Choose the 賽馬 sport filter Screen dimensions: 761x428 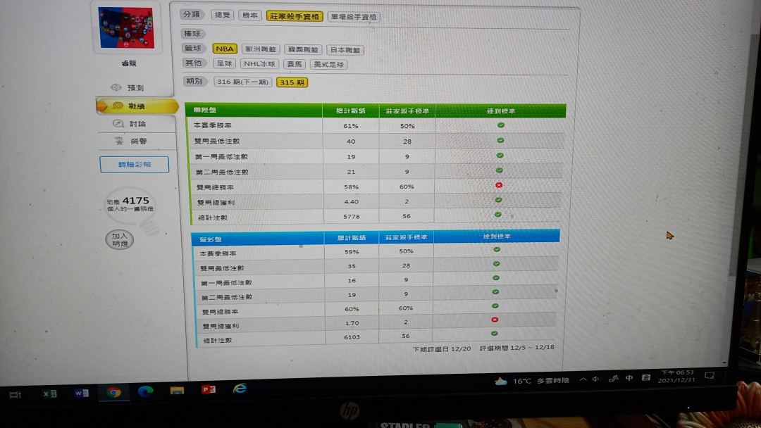pos(294,64)
